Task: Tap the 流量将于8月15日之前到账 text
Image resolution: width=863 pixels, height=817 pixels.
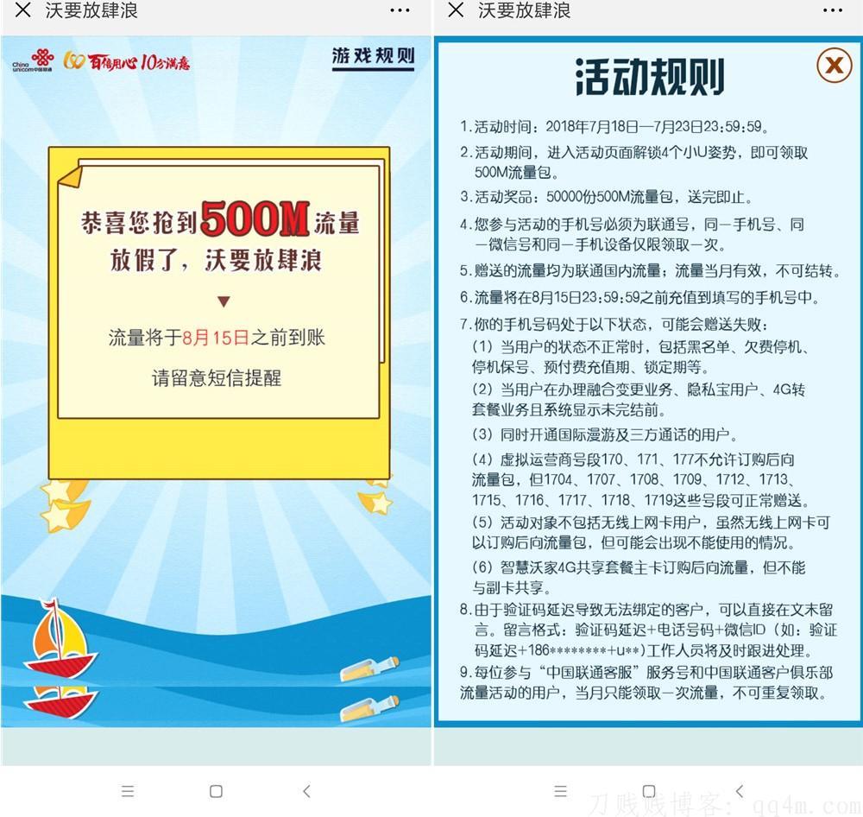Action: coord(217,337)
